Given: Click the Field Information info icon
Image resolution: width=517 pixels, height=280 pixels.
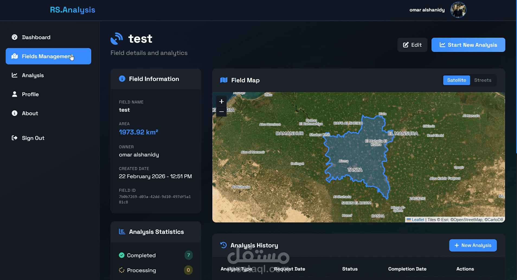Looking at the screenshot, I should pos(122,79).
